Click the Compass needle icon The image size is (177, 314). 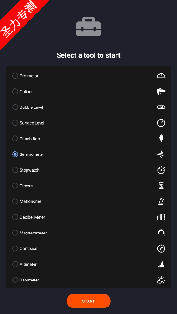coord(161,248)
